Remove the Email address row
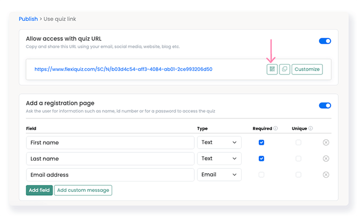Viewport: 357px width, 216px height. point(326,175)
